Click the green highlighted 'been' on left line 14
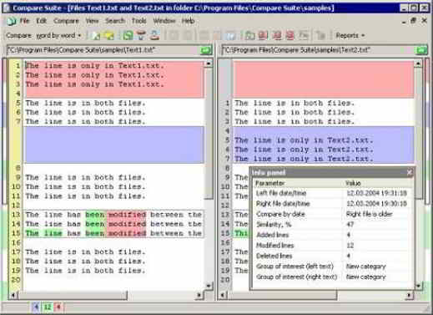Viewport: 433px width, 315px height. click(x=95, y=224)
